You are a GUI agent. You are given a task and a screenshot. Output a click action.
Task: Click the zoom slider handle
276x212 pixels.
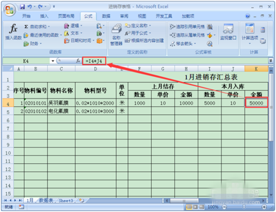pos(244,207)
